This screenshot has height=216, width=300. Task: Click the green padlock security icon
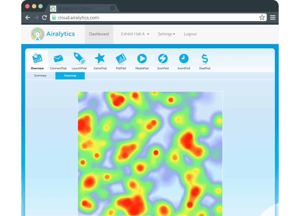(x=54, y=17)
